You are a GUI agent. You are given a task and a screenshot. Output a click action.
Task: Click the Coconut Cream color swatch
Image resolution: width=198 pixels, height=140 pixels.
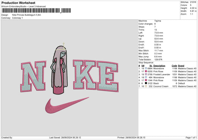pos(146,86)
